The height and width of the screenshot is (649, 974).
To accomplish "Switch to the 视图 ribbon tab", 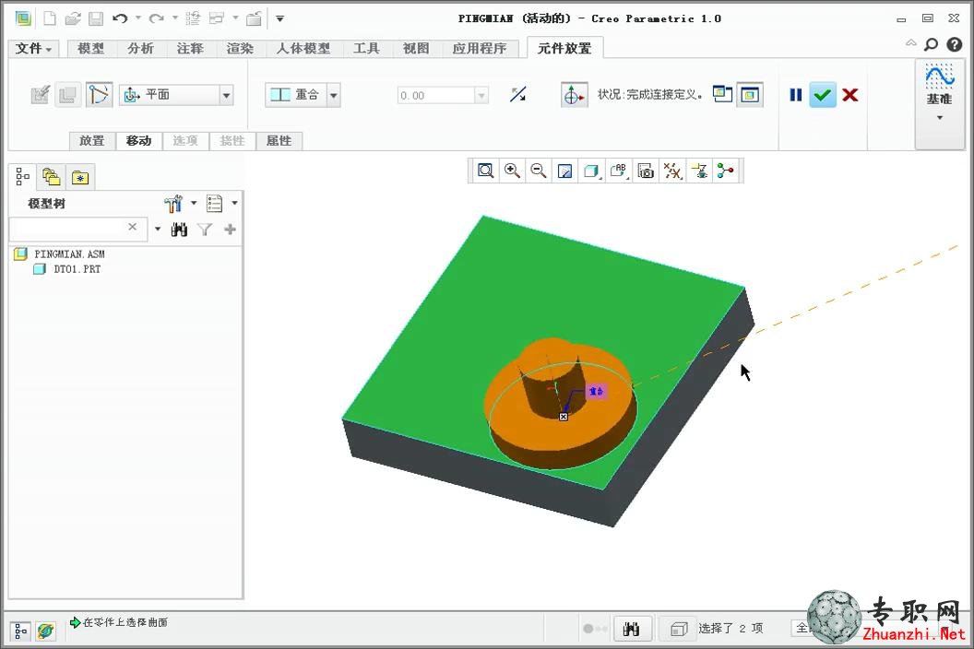I will click(416, 49).
